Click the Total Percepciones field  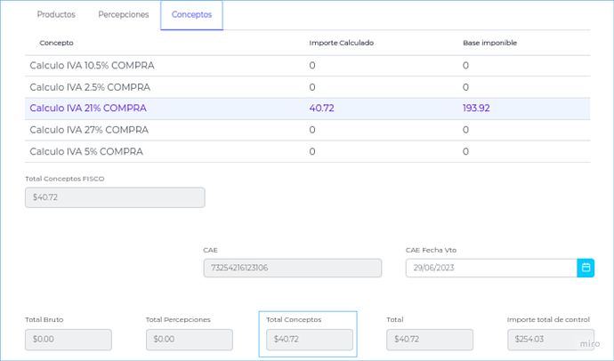pyautogui.click(x=190, y=340)
